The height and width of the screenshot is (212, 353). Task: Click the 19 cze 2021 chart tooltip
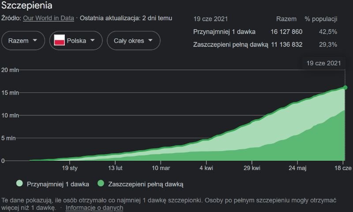click(x=324, y=63)
